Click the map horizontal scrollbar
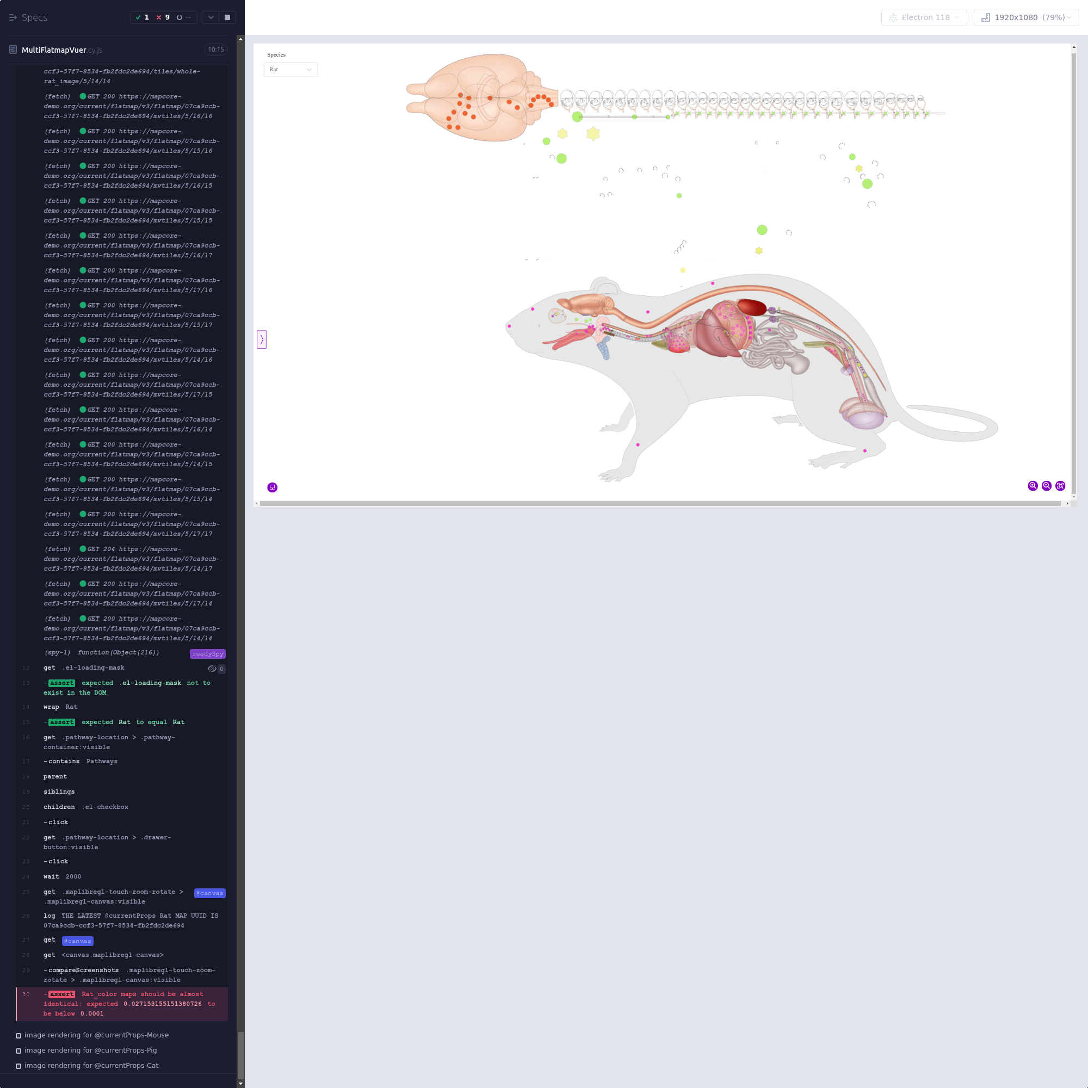Viewport: 1088px width, 1088px height. [x=659, y=503]
